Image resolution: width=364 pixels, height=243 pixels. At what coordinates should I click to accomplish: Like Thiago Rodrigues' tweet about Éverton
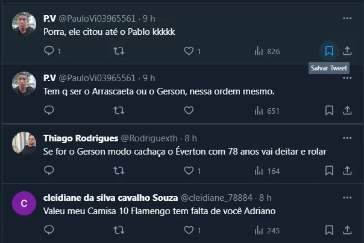189,171
